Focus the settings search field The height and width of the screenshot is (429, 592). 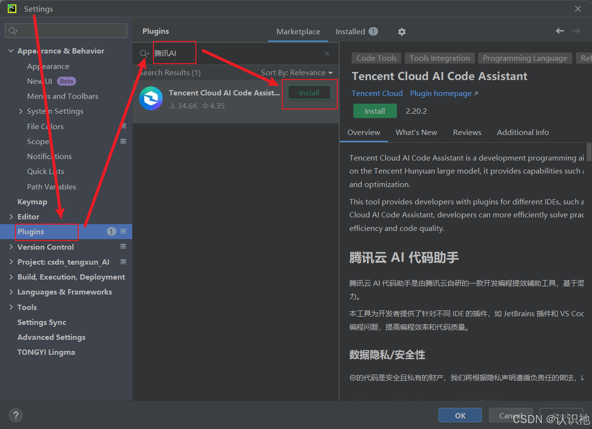tap(66, 31)
